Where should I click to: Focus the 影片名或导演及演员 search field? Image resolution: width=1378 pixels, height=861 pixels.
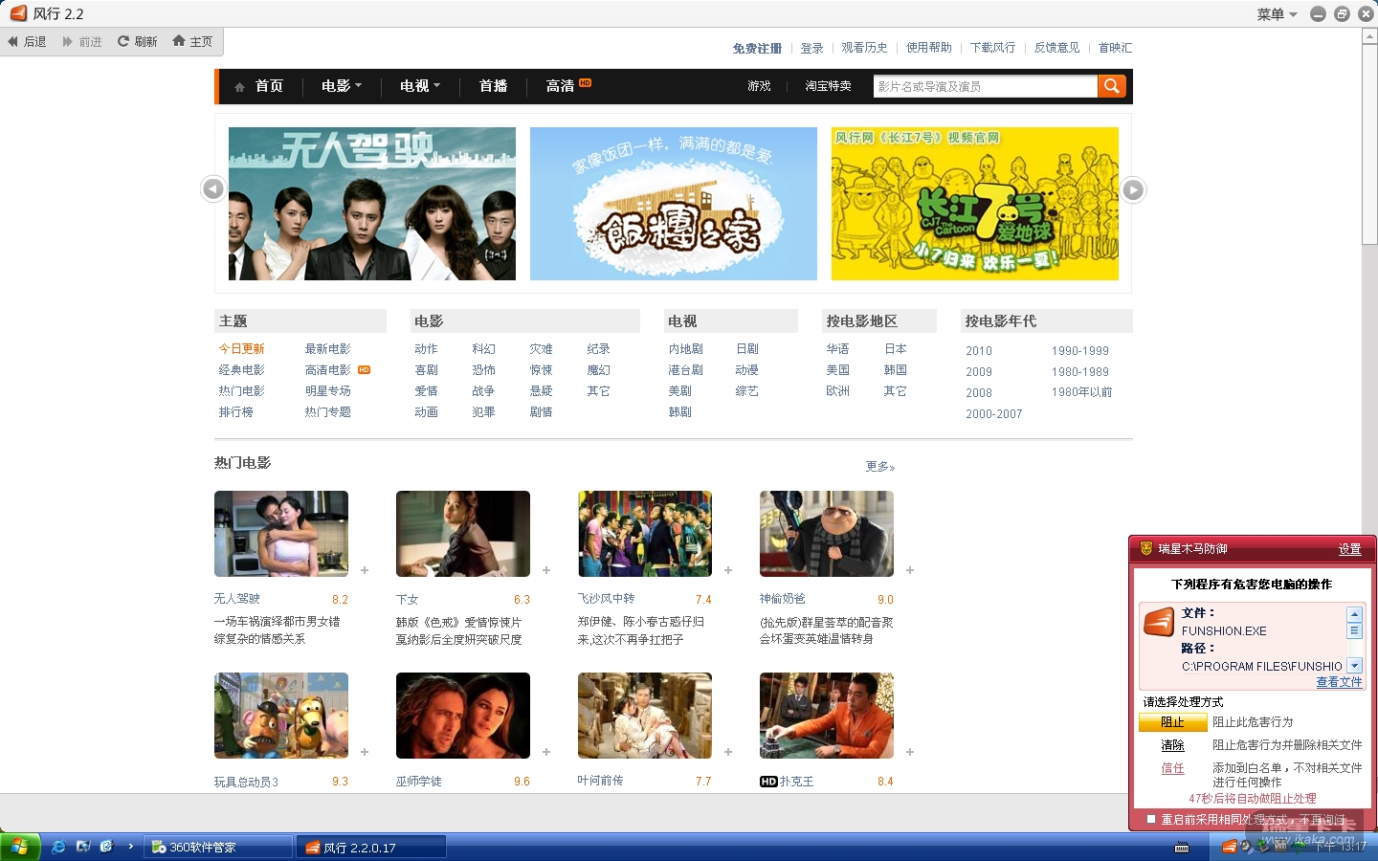click(x=985, y=86)
